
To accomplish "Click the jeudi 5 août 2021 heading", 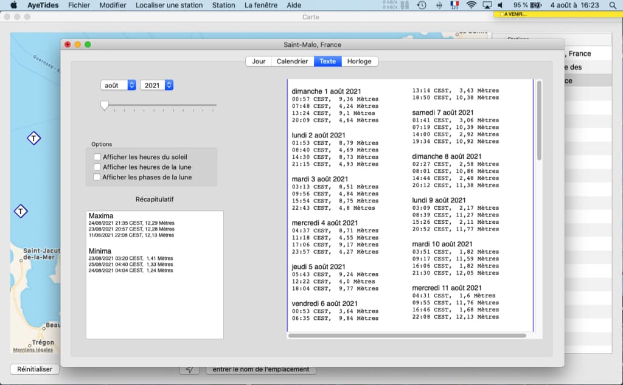I will 319,267.
